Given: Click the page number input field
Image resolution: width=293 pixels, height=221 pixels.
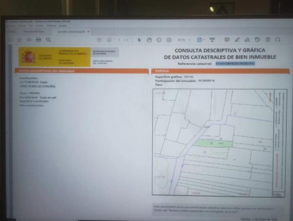Looking at the screenshot, I should (x=120, y=40).
